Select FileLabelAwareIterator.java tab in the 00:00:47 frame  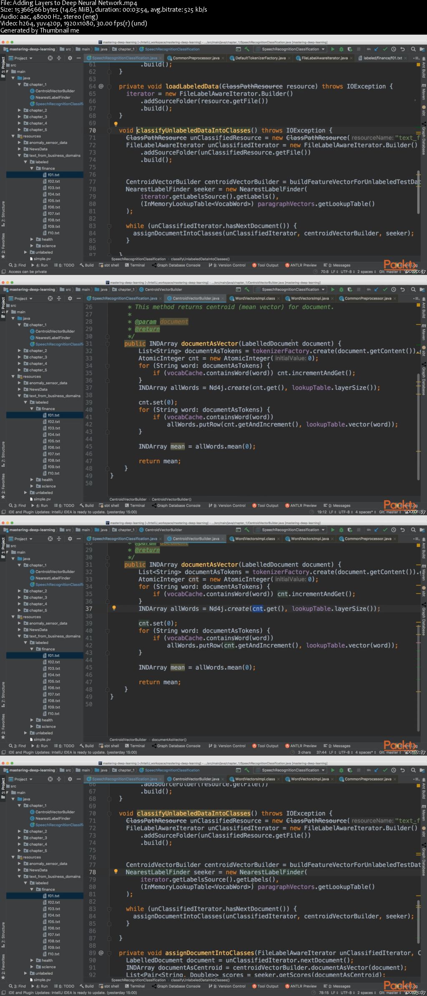tap(324, 58)
